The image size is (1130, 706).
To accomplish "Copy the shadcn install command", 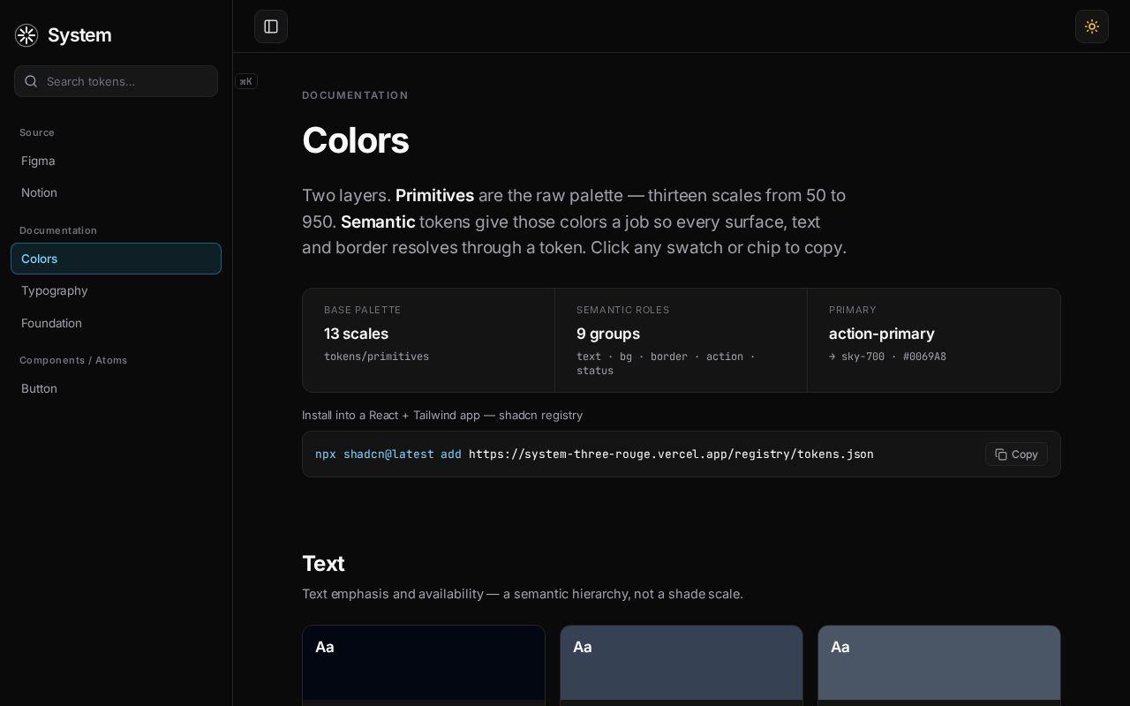I will pos(1016,454).
